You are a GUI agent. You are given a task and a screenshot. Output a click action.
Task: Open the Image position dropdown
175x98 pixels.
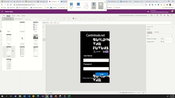click(167, 42)
